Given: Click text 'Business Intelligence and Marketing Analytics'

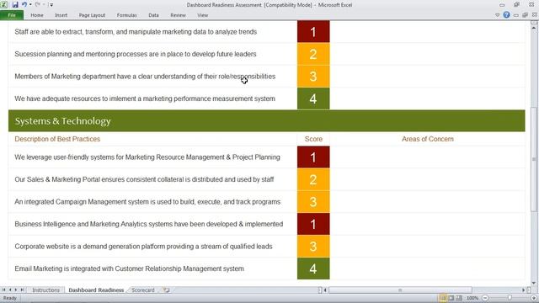Looking at the screenshot, I should pyautogui.click(x=81, y=224).
